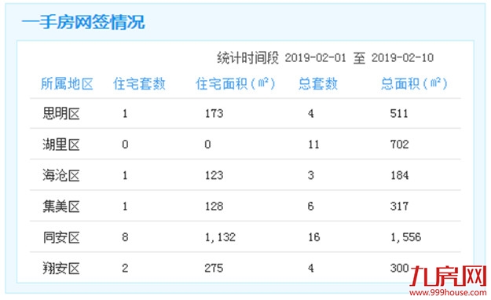
Task: Click 海沧区 total area value 184
Action: point(400,175)
